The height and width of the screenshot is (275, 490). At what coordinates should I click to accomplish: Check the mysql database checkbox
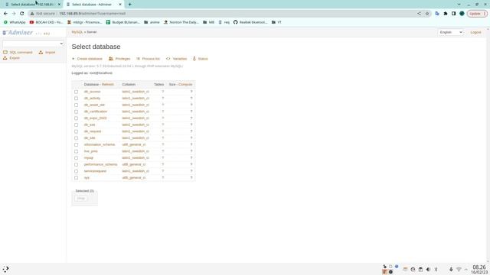(77, 158)
